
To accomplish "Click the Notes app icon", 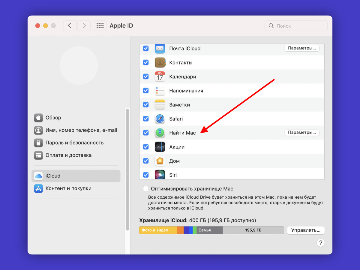I will tap(160, 105).
